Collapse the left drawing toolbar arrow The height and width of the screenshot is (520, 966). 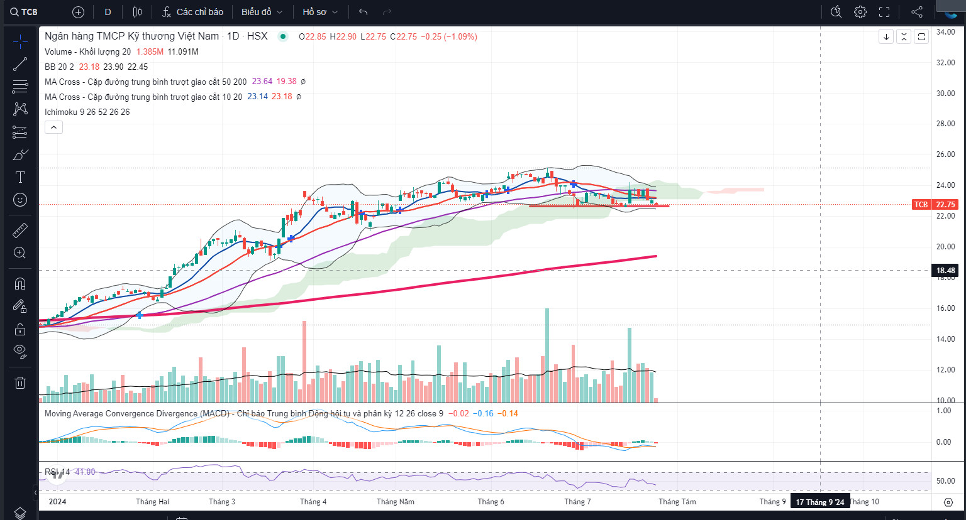coord(36,493)
